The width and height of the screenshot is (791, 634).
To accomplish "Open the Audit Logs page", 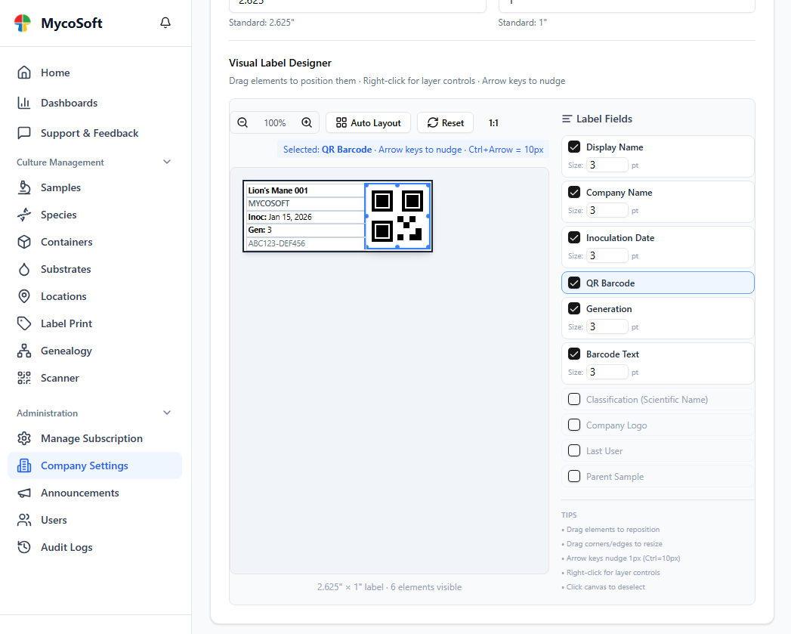I will (66, 547).
